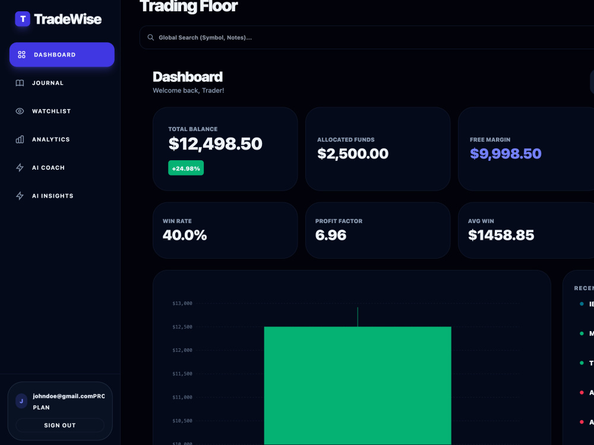Click the Welcome back, Trader! text
Image resolution: width=594 pixels, height=445 pixels.
pyautogui.click(x=188, y=90)
